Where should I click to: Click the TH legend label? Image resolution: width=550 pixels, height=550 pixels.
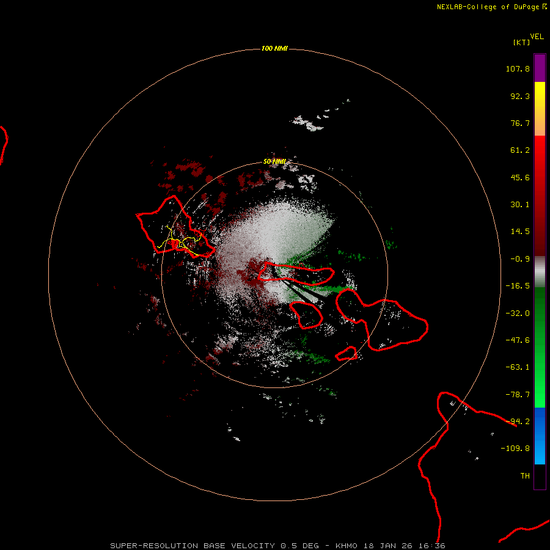click(x=525, y=476)
